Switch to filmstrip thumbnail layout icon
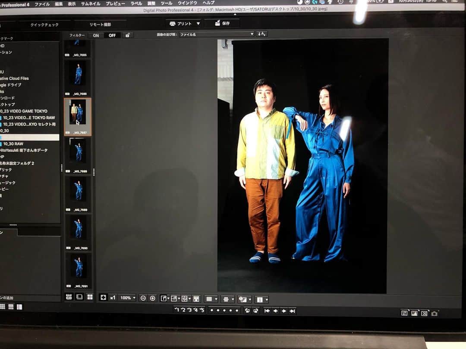The width and height of the screenshot is (466, 349). tap(69, 297)
